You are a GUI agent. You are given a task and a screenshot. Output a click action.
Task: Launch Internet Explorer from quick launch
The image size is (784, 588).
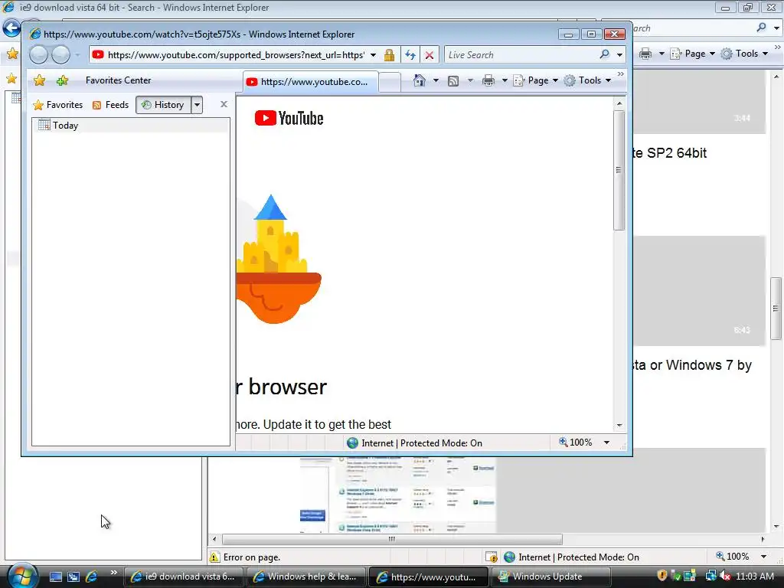pyautogui.click(x=92, y=577)
